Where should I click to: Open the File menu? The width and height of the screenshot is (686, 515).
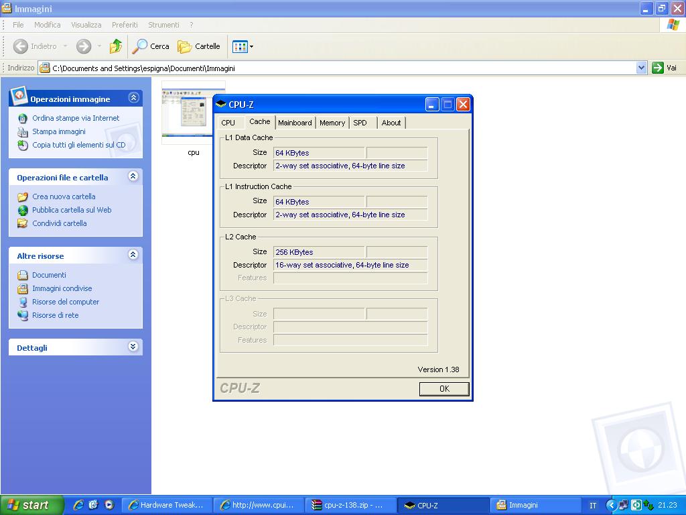click(18, 25)
